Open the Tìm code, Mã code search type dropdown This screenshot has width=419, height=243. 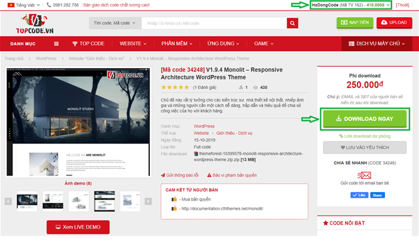(x=115, y=24)
